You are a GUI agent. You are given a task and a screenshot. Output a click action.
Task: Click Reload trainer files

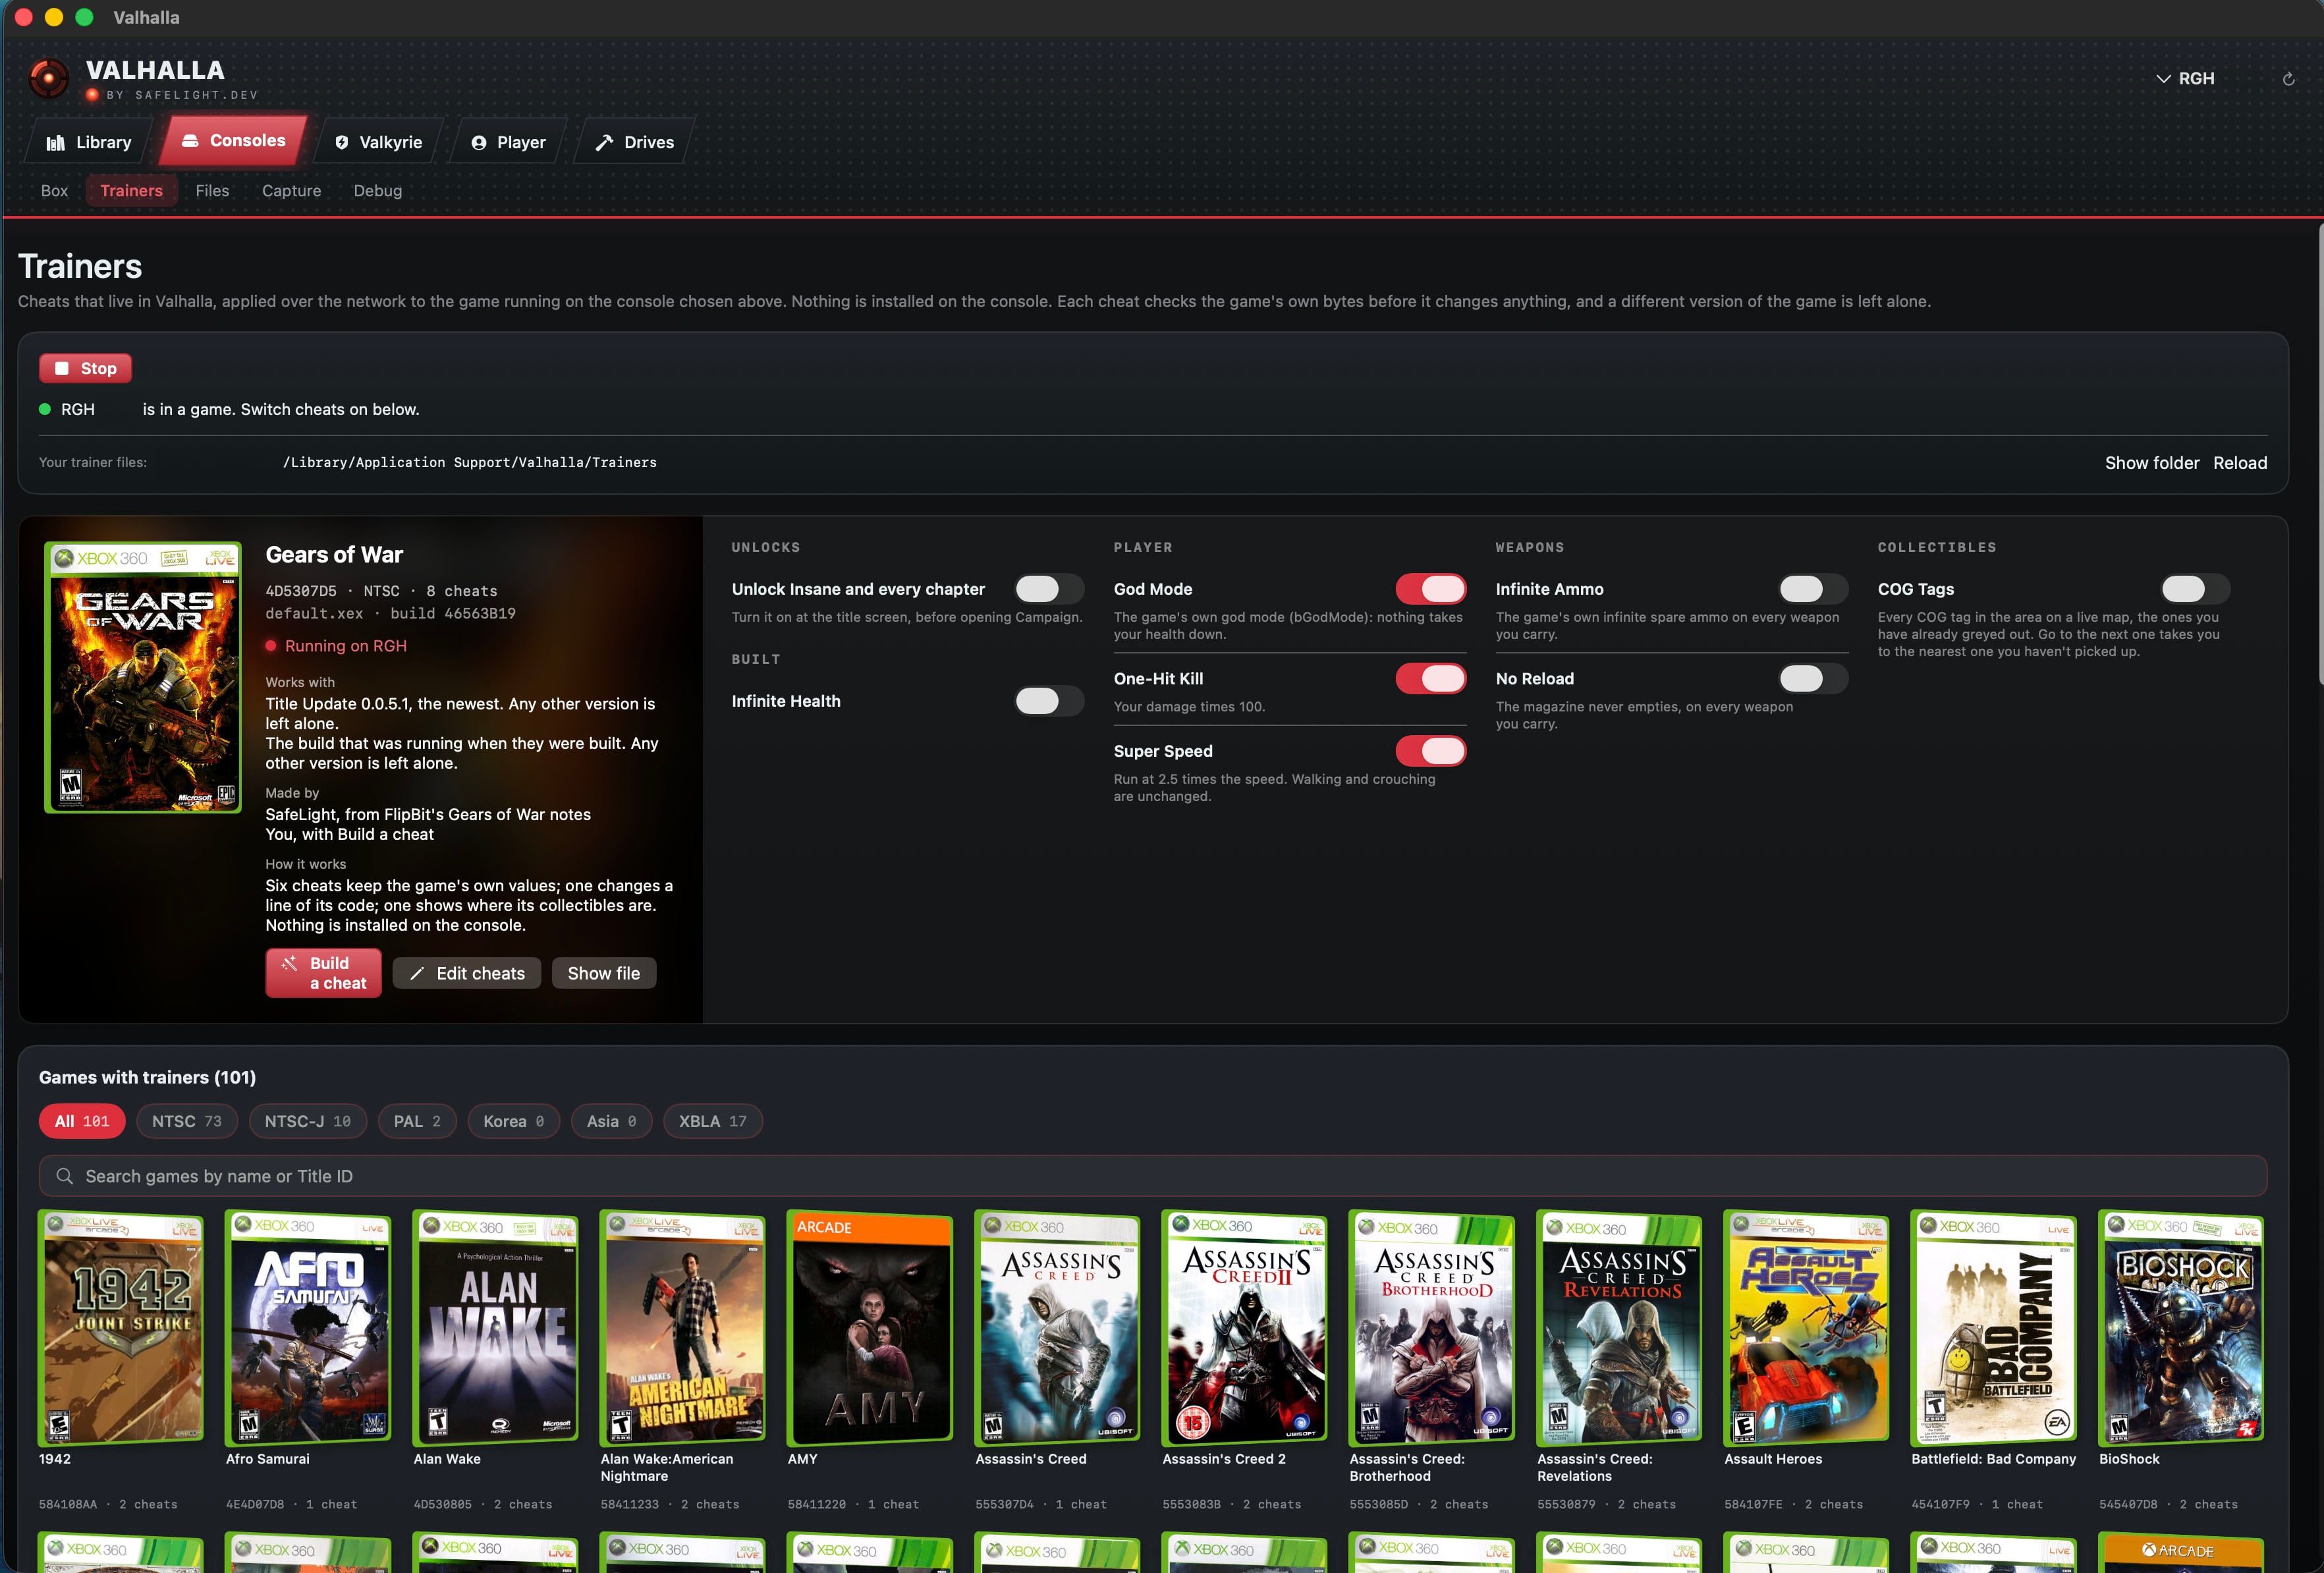(2239, 463)
